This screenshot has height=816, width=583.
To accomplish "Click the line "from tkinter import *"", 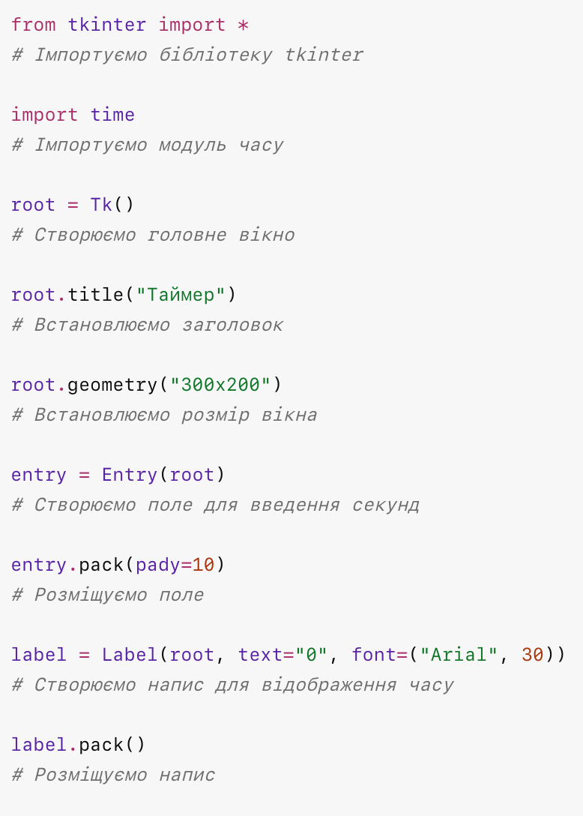I will (x=130, y=25).
